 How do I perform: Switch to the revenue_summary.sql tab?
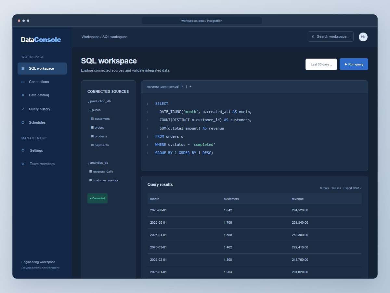click(163, 87)
